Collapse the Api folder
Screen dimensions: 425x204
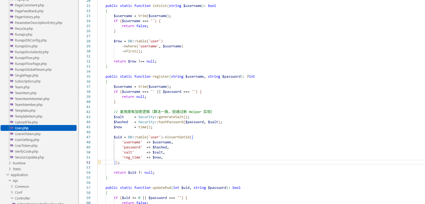point(10,181)
